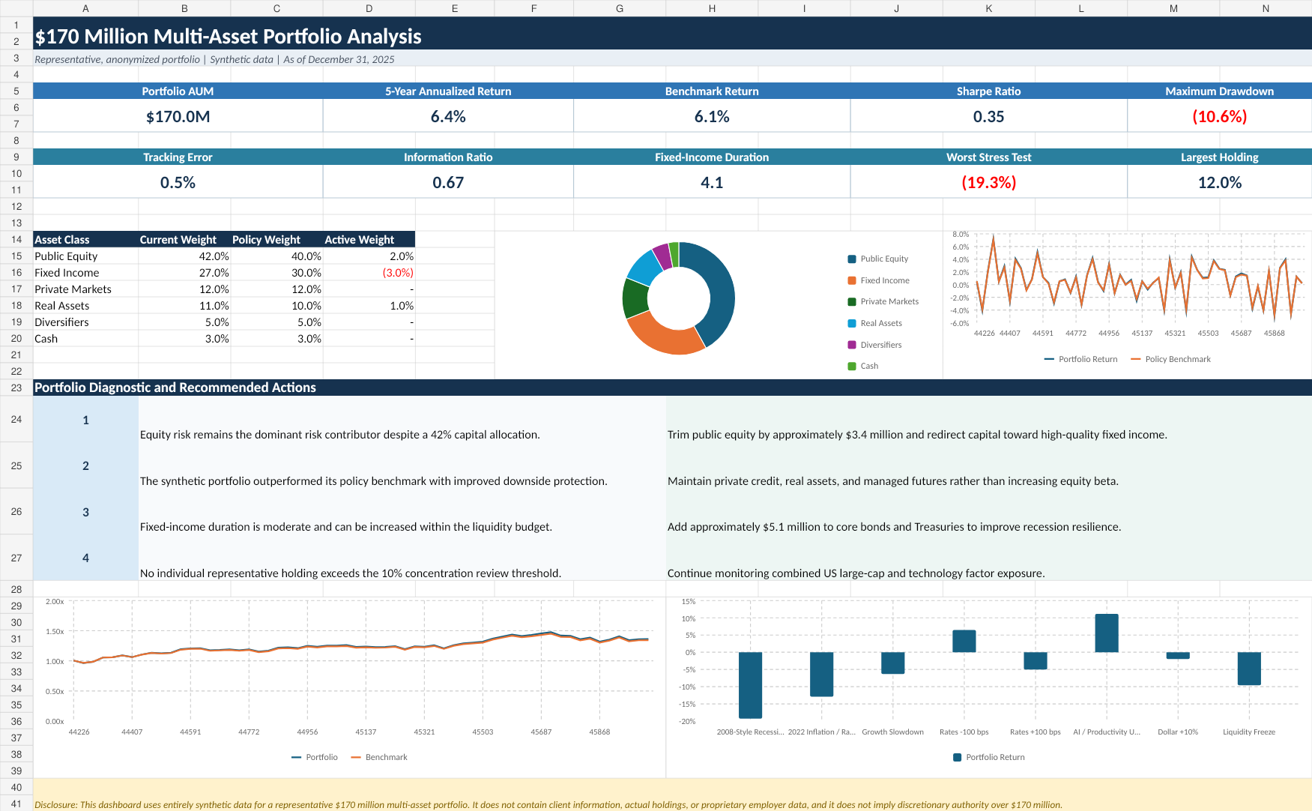Click the Policy Weight column header
Viewport: 1312px width, 811px height.
point(276,239)
